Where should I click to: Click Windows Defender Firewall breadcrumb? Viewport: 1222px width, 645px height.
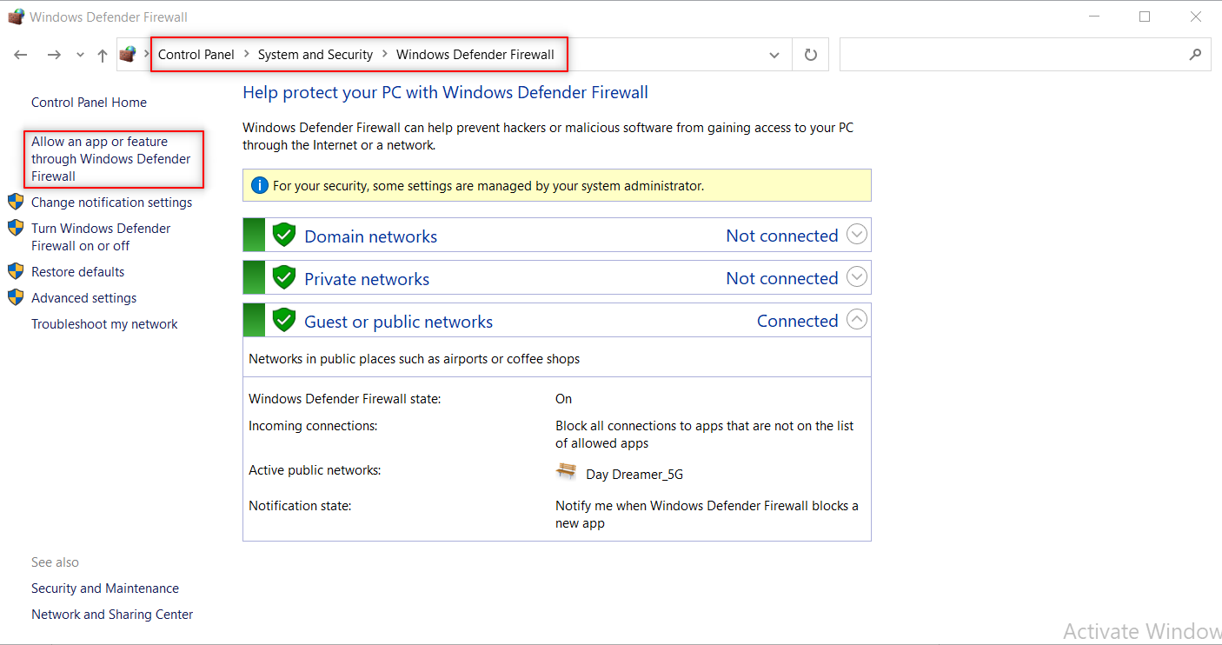(x=475, y=54)
